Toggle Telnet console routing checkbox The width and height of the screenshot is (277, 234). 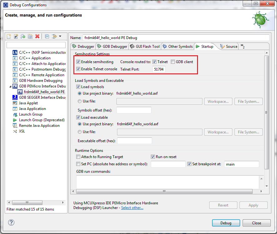tap(154, 62)
